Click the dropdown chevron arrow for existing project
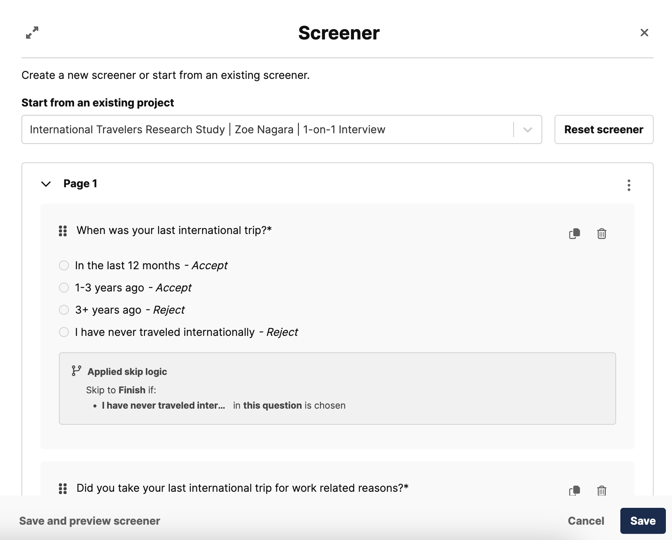This screenshot has width=672, height=540. 528,130
